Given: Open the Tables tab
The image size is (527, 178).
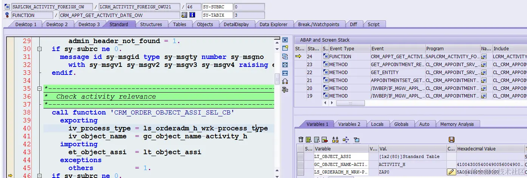Looking at the screenshot, I should click(x=180, y=24).
